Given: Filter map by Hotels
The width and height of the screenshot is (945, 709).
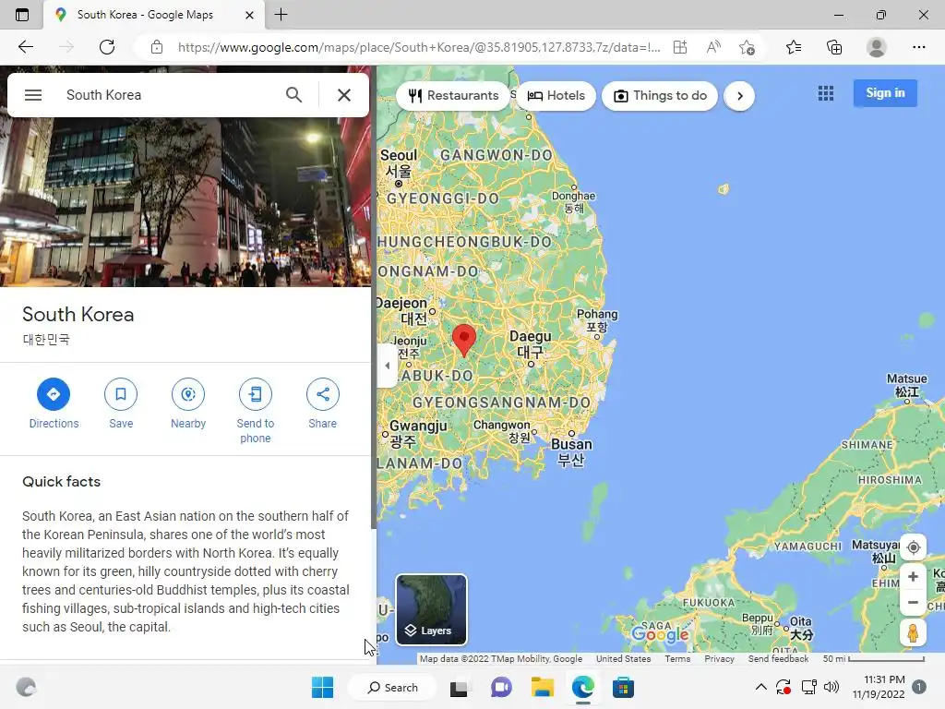Looking at the screenshot, I should (556, 96).
